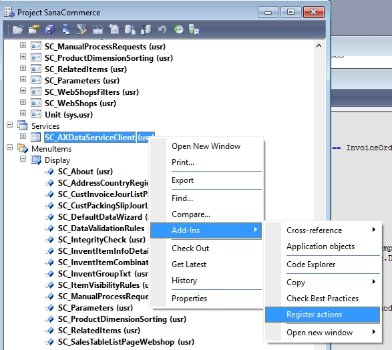Image resolution: width=392 pixels, height=350 pixels.
Task: Collapse the Services node
Action: (x=9, y=124)
